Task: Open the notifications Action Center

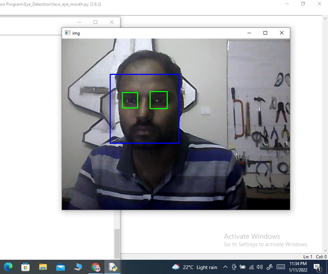Action: coord(317,267)
